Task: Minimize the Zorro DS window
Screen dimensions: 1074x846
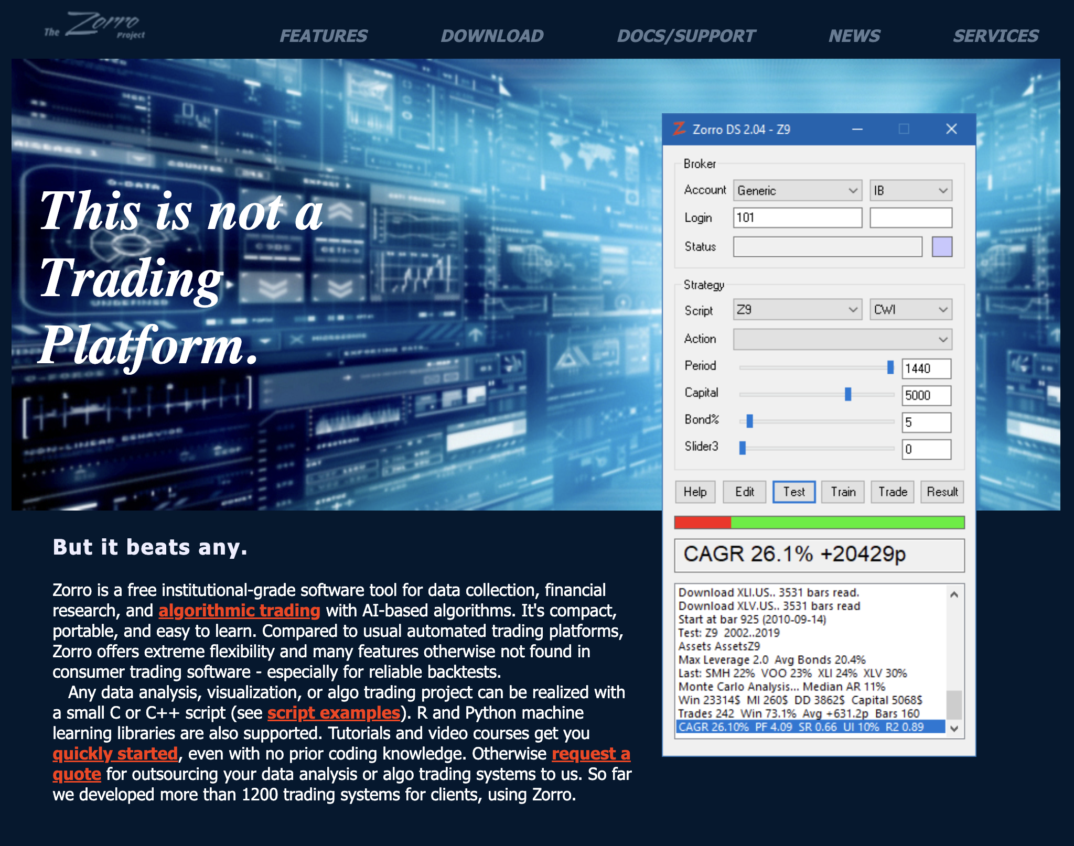Action: point(857,129)
